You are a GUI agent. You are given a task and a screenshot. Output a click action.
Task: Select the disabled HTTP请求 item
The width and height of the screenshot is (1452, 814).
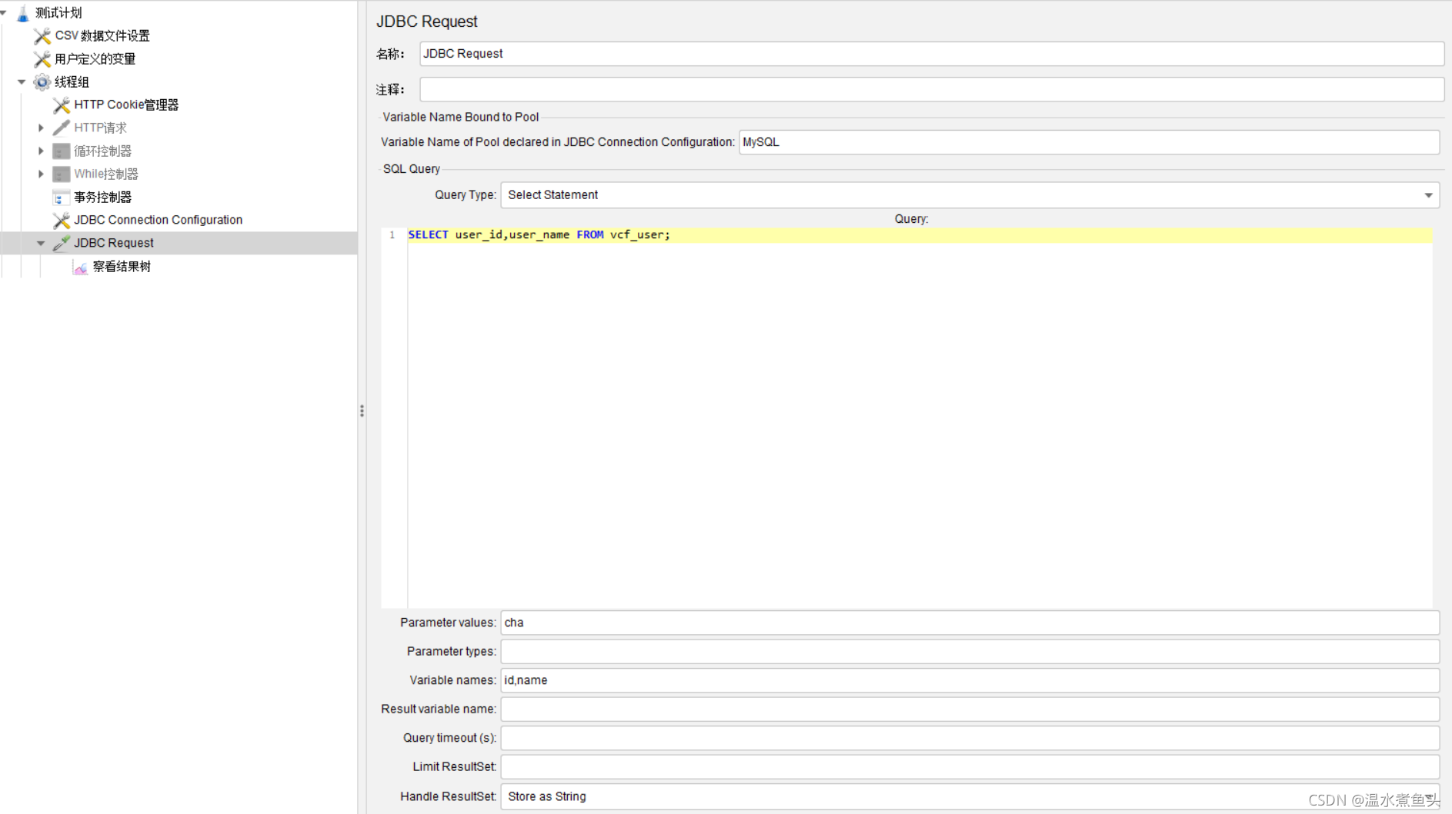100,128
